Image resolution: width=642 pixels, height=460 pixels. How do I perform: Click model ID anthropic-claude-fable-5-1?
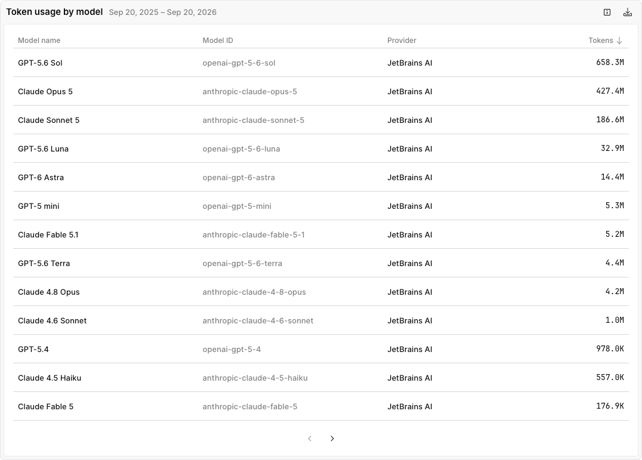coord(254,235)
